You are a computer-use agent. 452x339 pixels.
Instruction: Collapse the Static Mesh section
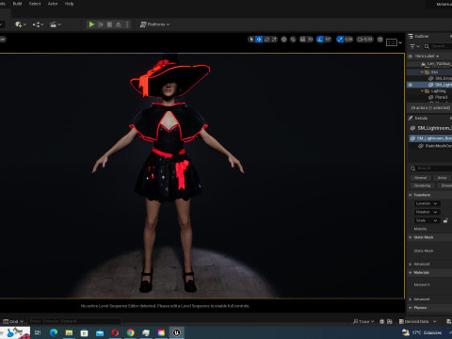(410, 237)
